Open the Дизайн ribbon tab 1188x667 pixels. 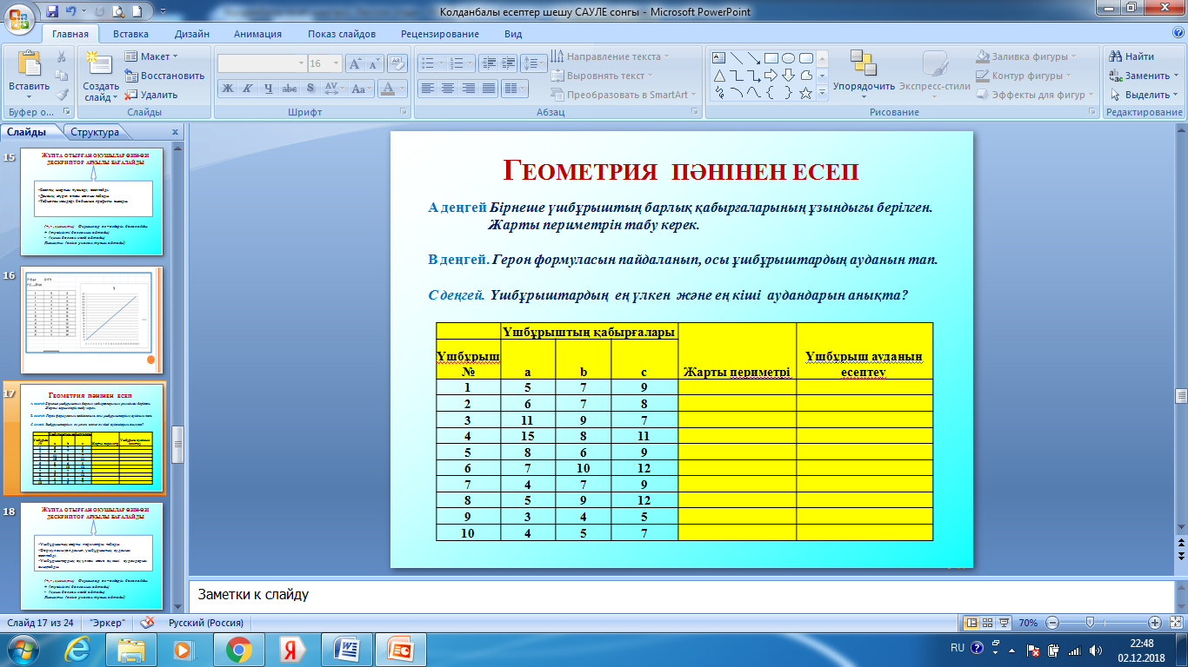pos(191,34)
